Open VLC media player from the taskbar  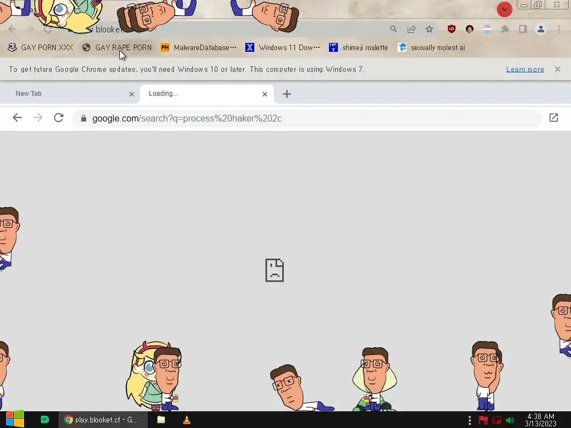pos(186,420)
